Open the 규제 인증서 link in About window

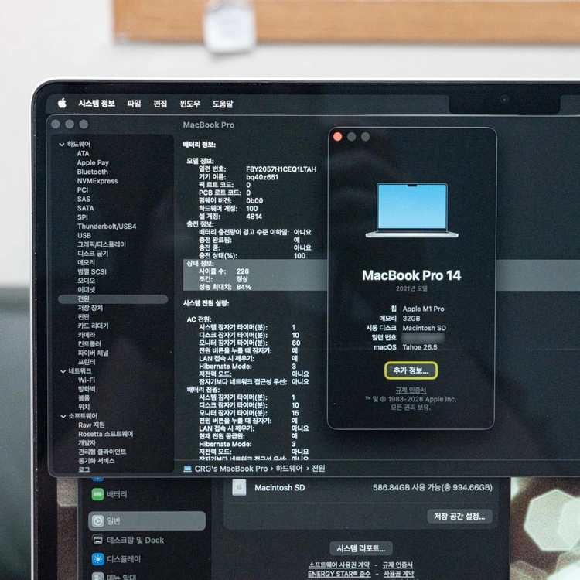tap(411, 391)
